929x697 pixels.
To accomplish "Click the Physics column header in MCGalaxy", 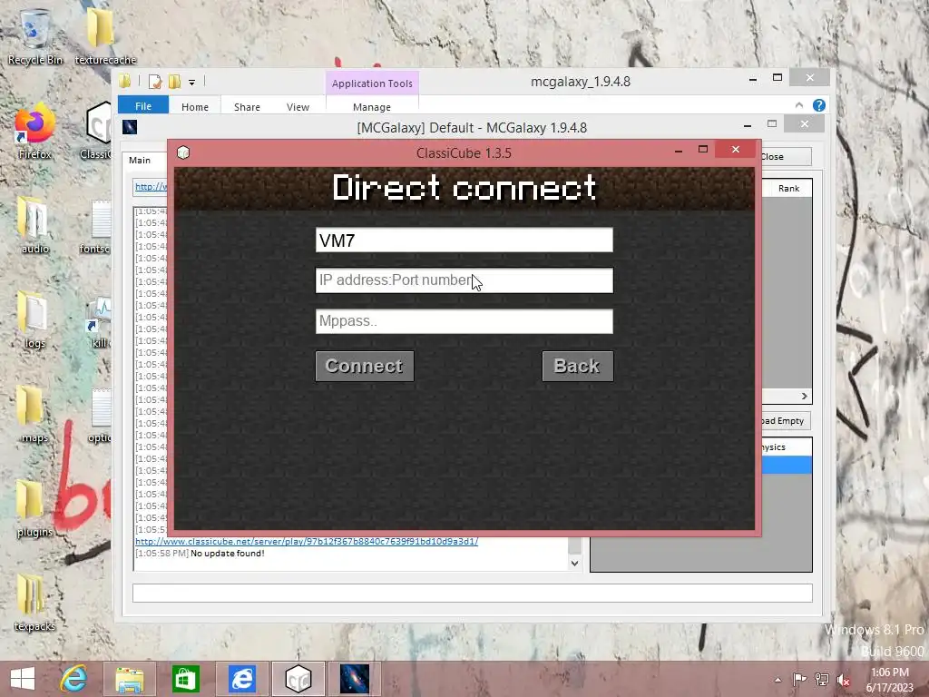I will (787, 447).
